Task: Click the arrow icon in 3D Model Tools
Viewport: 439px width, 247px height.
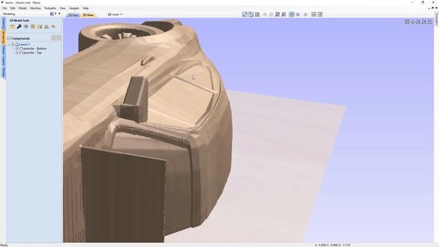Action: (x=26, y=27)
